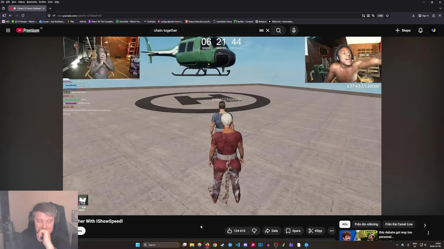
Task: Open Discord from the taskbar
Action: [x=245, y=245]
